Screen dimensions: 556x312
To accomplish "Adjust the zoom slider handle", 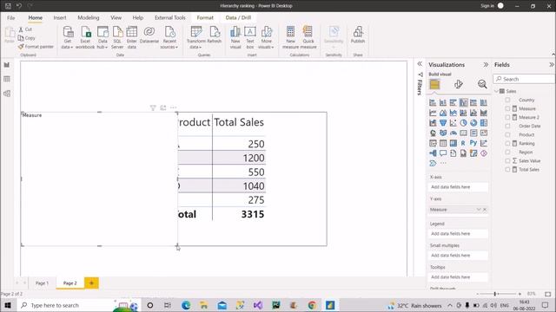I will [495, 294].
